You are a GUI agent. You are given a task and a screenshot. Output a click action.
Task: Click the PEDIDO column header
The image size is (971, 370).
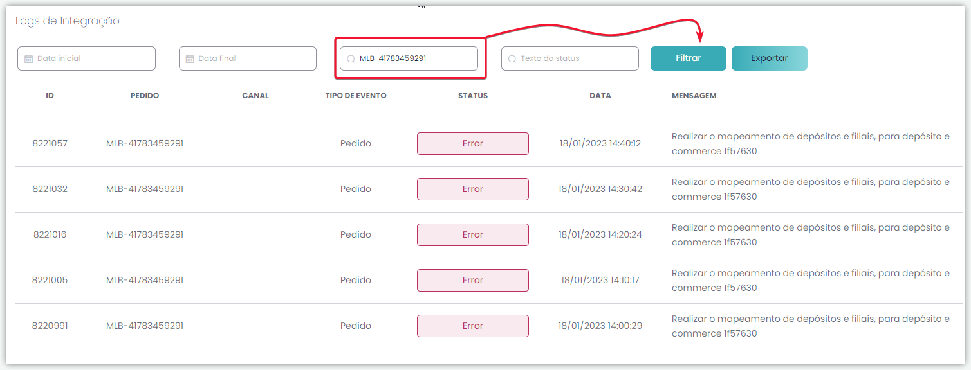145,96
